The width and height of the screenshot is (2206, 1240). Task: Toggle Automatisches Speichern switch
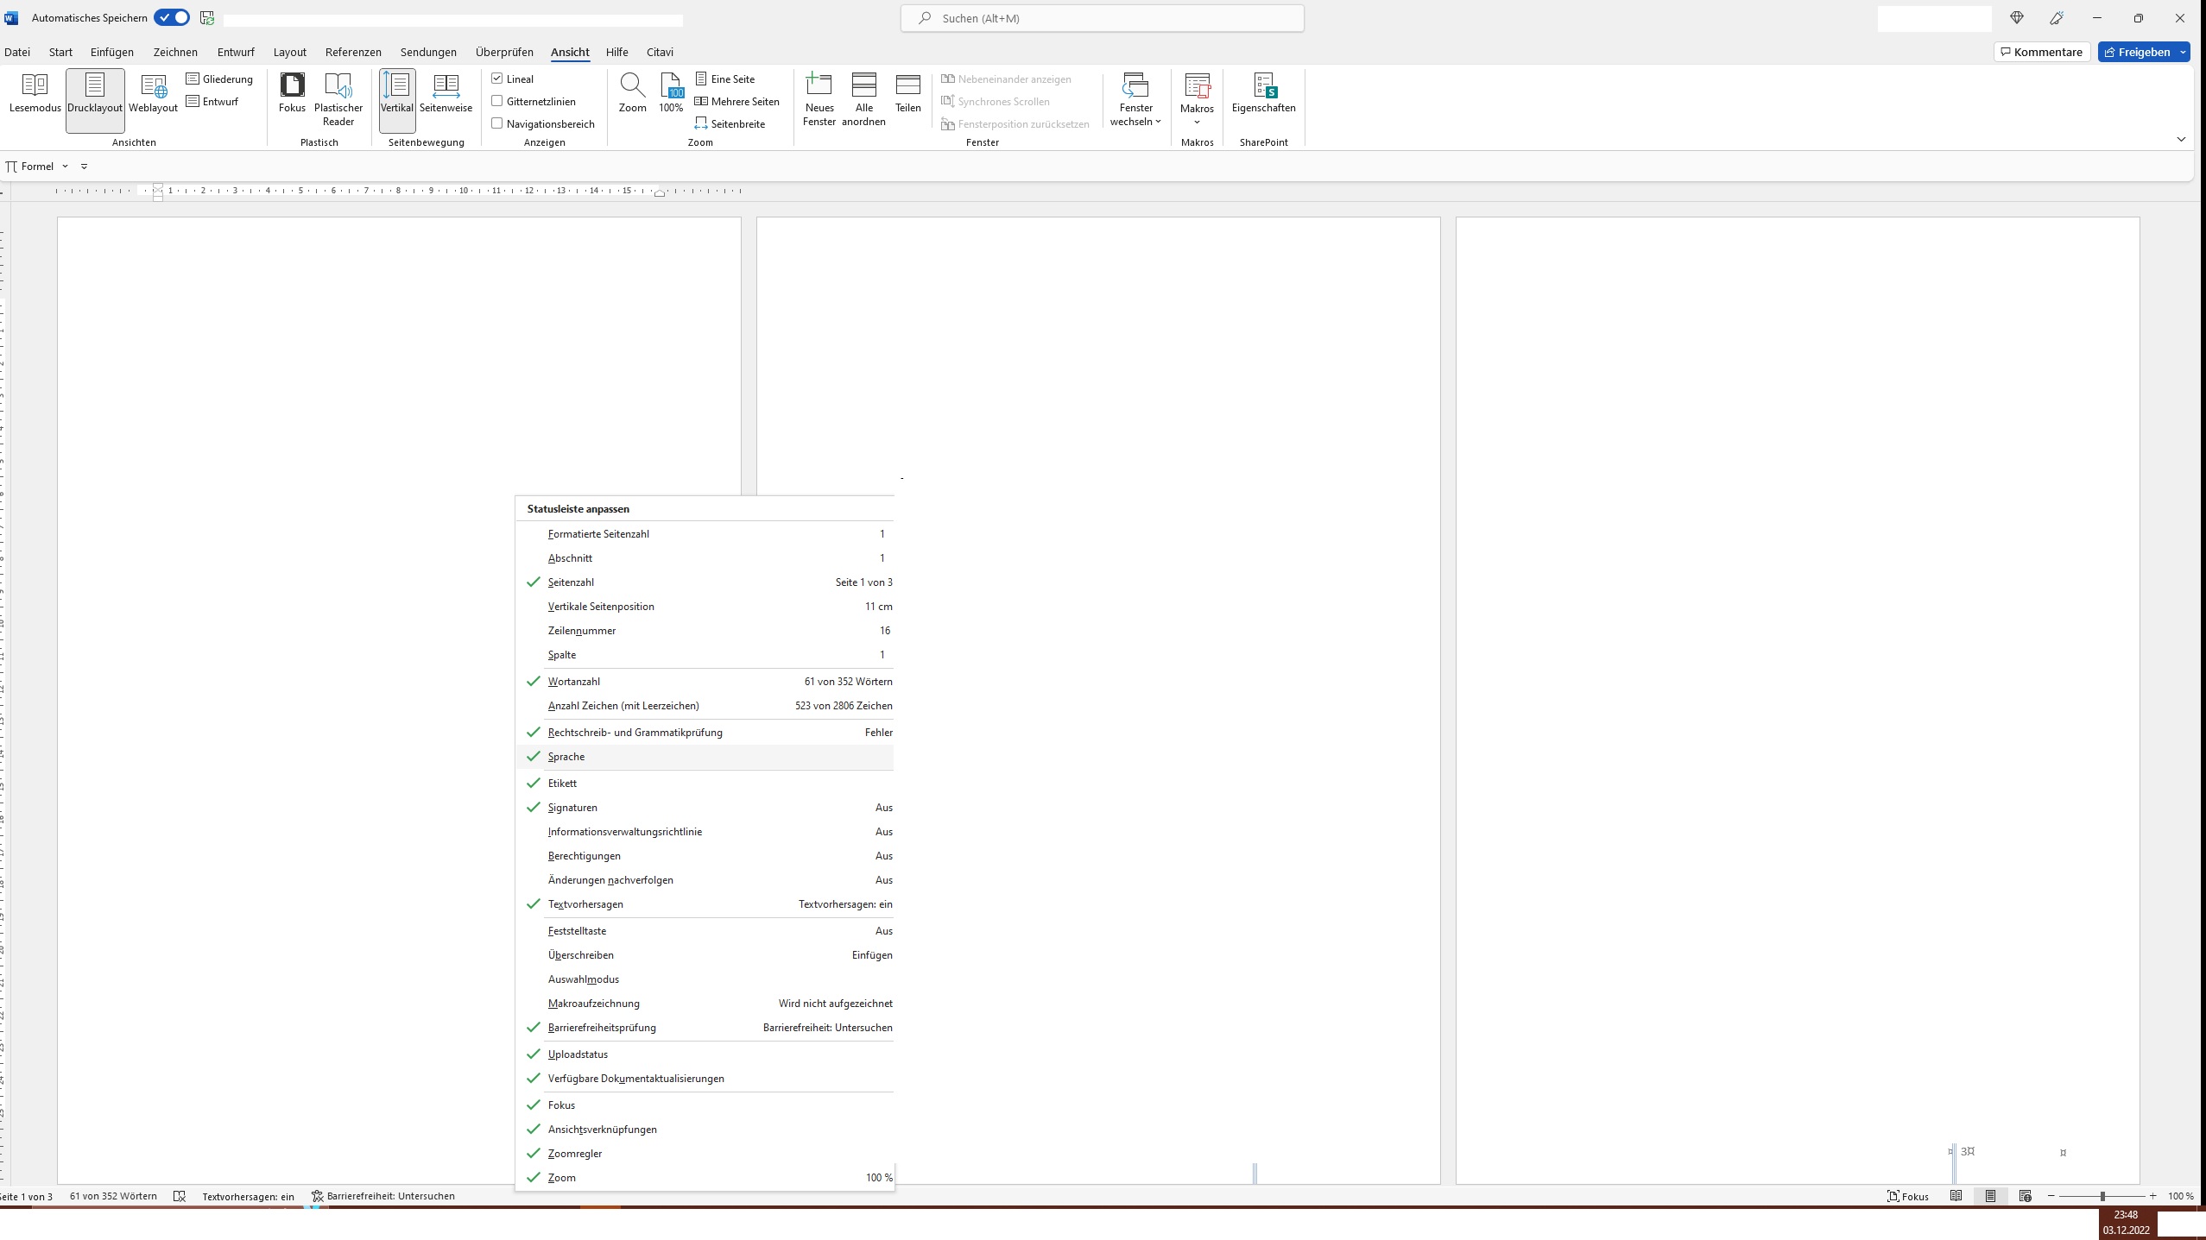click(x=172, y=17)
